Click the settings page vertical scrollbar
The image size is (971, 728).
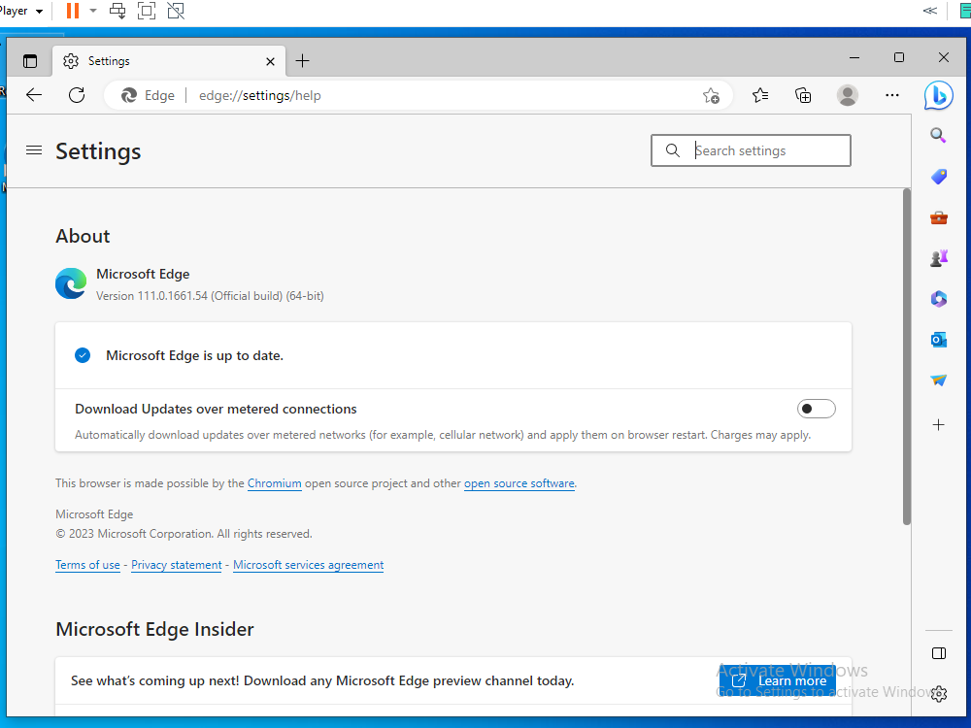907,358
